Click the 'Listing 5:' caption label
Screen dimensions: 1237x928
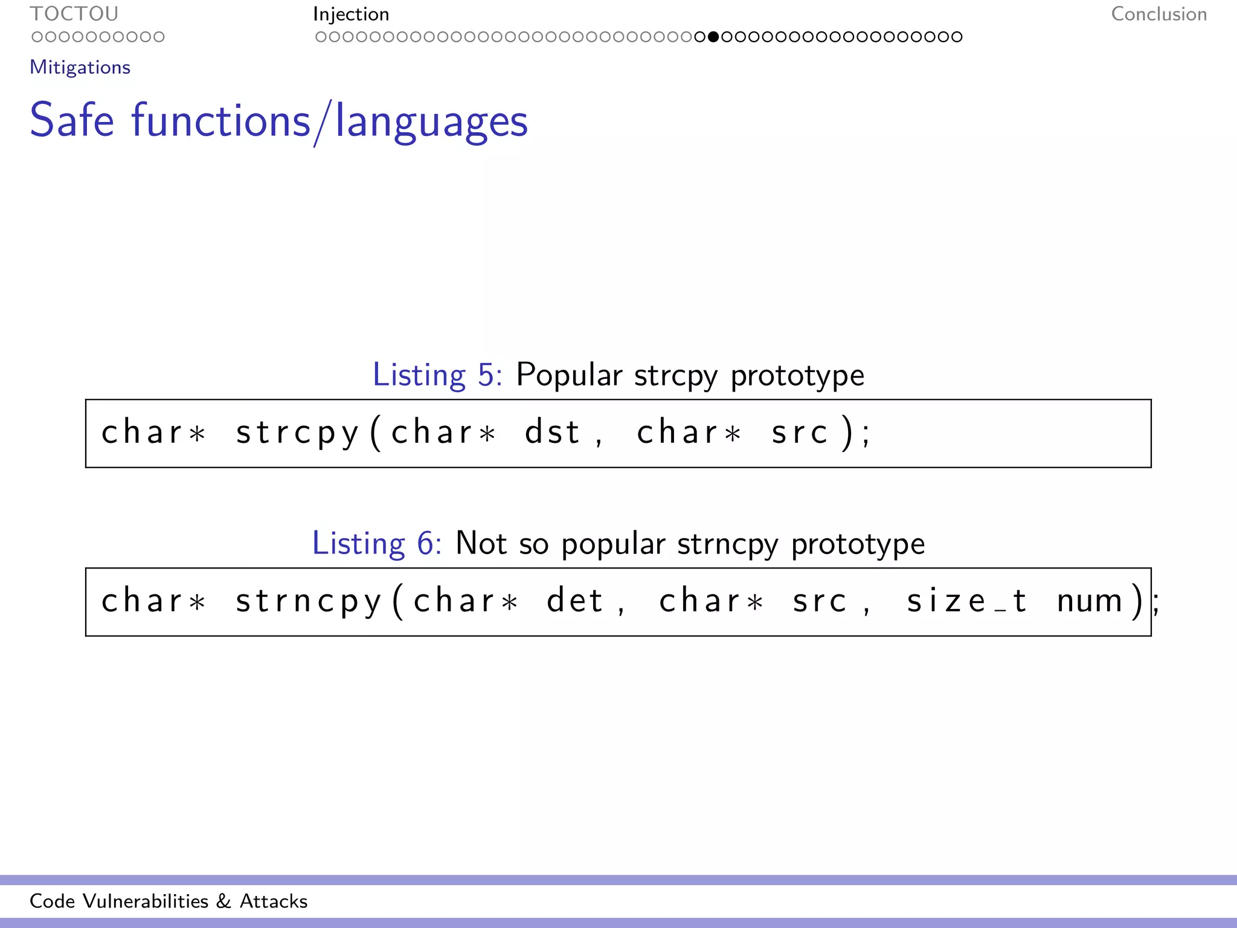click(437, 375)
